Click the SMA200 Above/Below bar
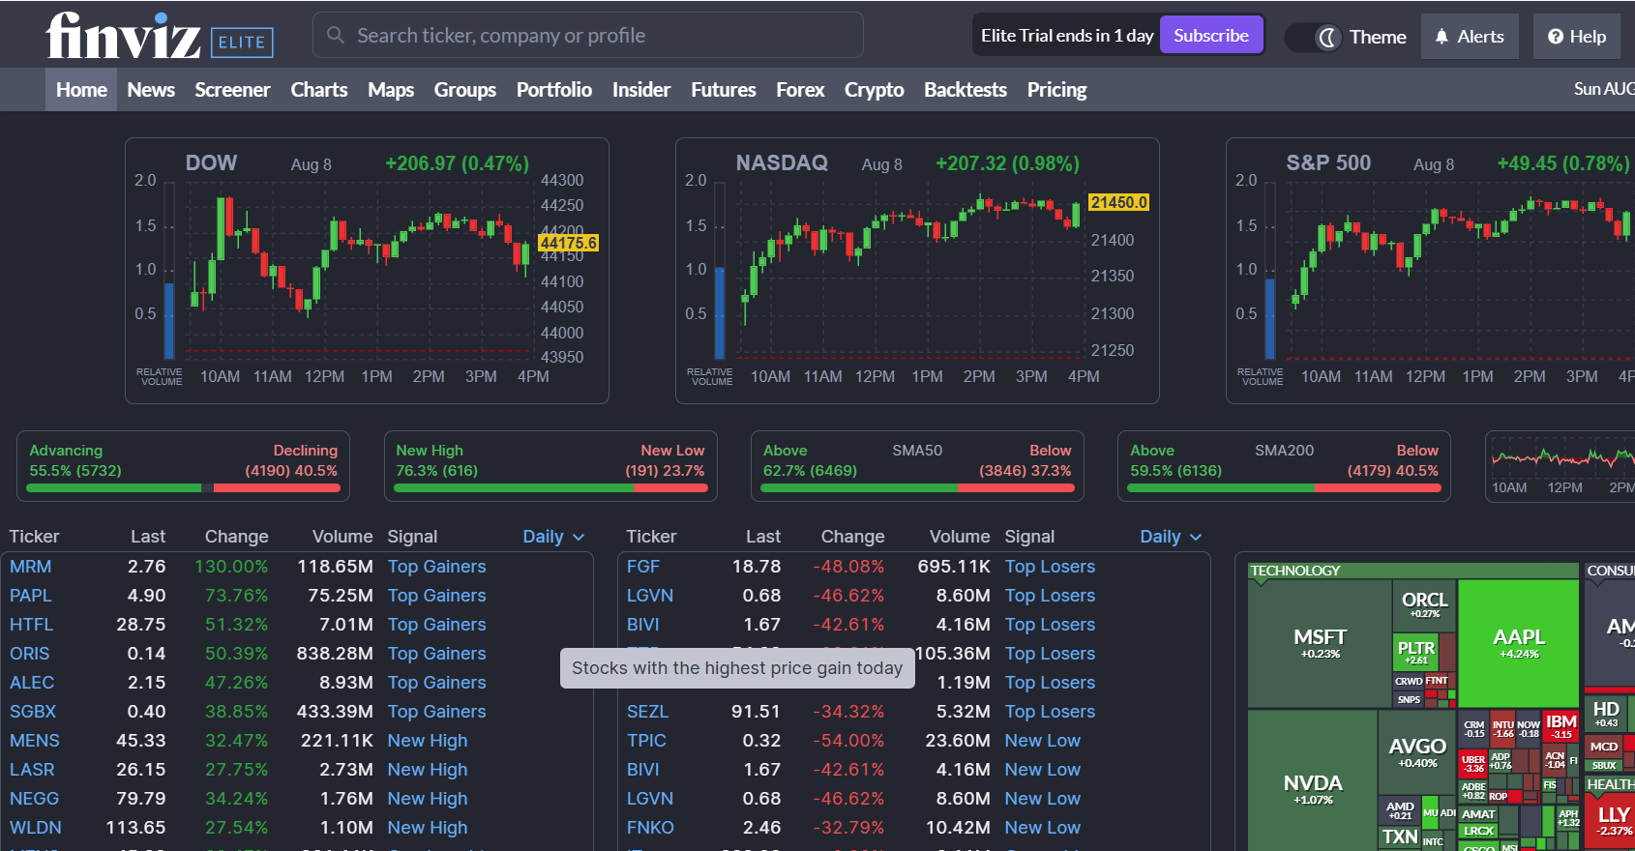Screen dimensions: 1635x851 (x=1284, y=488)
